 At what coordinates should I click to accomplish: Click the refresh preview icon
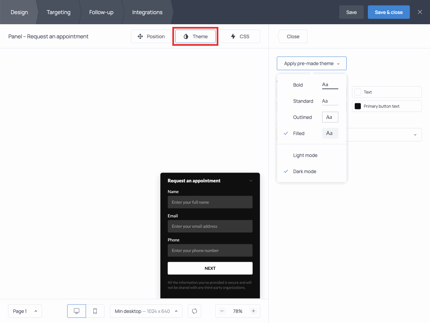195,311
